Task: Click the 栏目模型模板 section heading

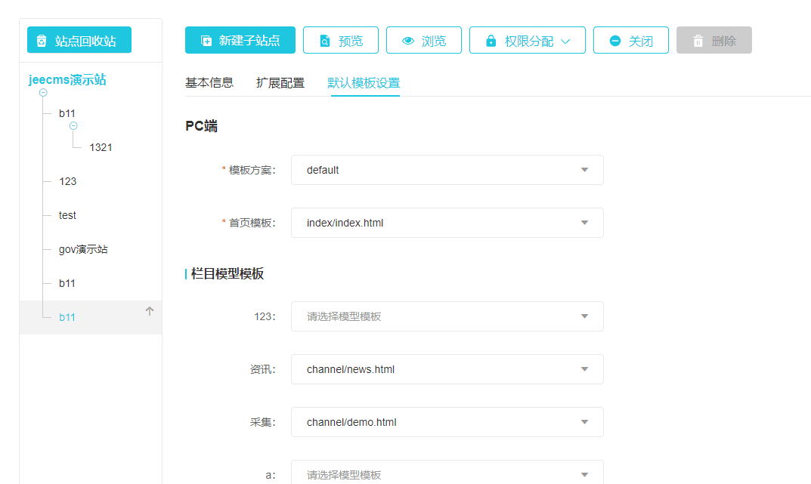Action: [x=227, y=274]
